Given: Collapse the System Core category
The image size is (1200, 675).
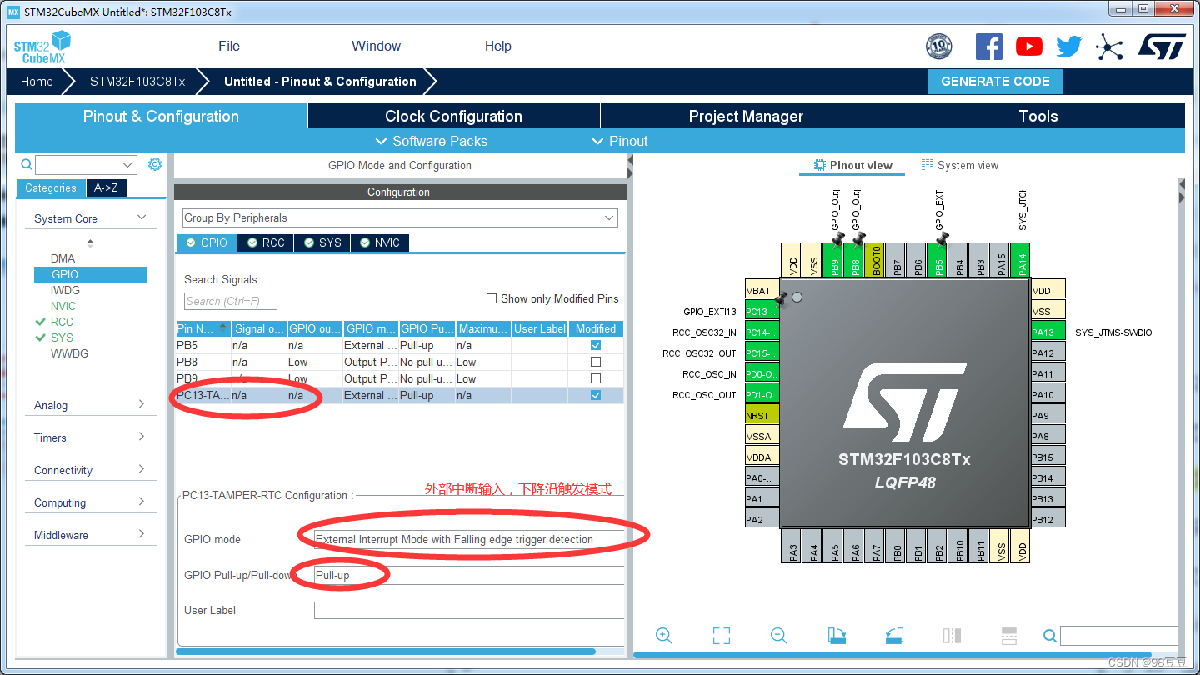Looking at the screenshot, I should [x=142, y=217].
